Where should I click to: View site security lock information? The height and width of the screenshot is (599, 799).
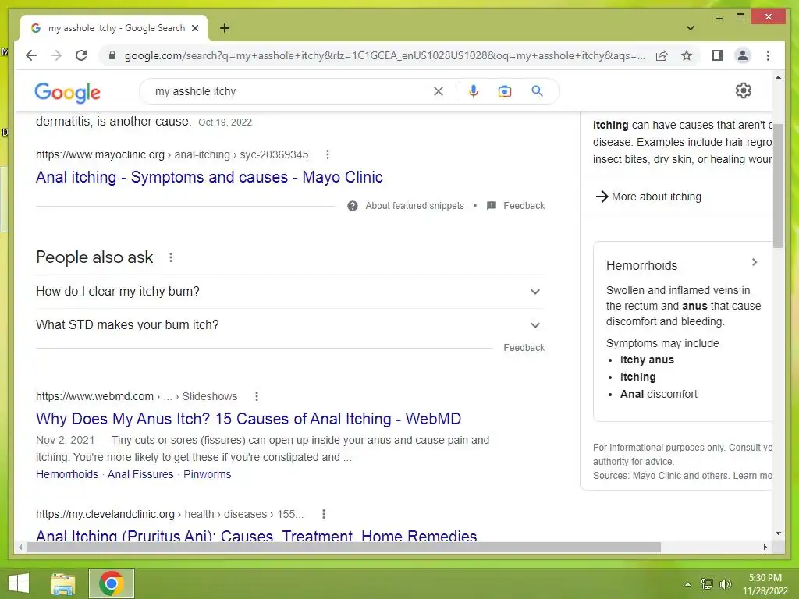(112, 55)
